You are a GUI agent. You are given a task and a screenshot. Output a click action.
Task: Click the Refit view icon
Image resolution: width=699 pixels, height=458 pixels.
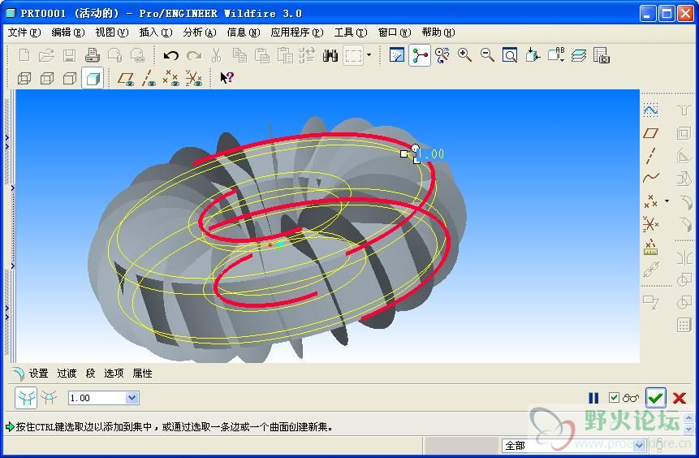pos(510,55)
